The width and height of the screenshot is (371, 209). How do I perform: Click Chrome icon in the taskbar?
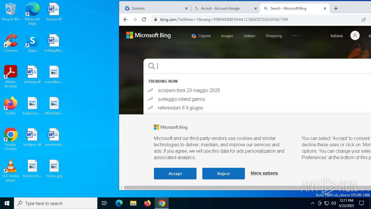(x=162, y=203)
